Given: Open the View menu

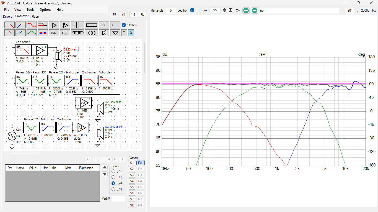Looking at the screenshot, I should click(x=18, y=10).
